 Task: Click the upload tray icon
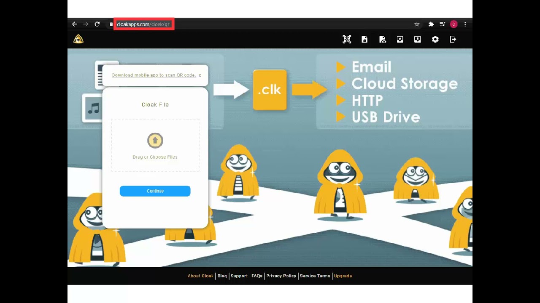click(x=400, y=39)
